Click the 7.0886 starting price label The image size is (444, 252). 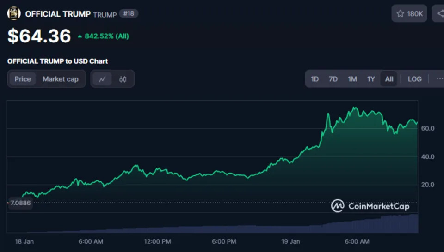click(20, 203)
